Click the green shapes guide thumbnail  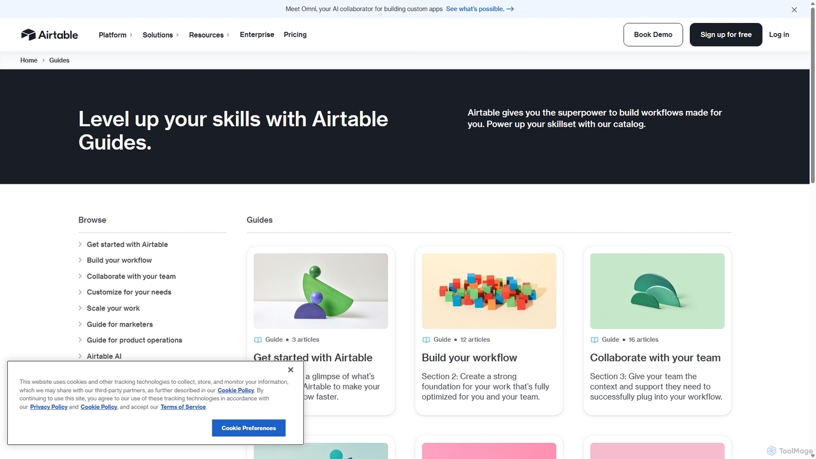coord(321,291)
